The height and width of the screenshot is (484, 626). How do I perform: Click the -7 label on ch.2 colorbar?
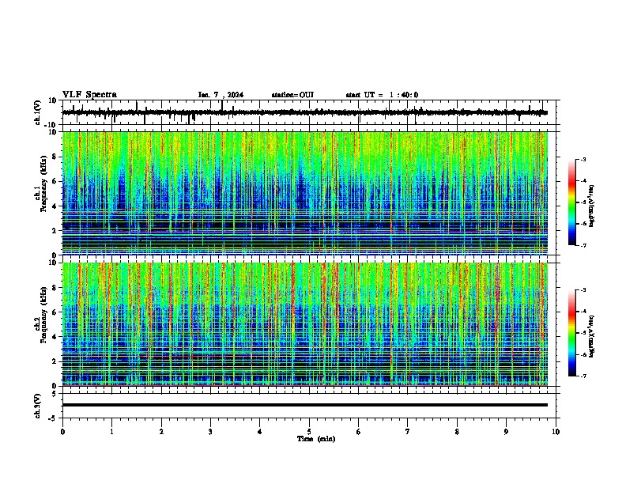pos(583,376)
